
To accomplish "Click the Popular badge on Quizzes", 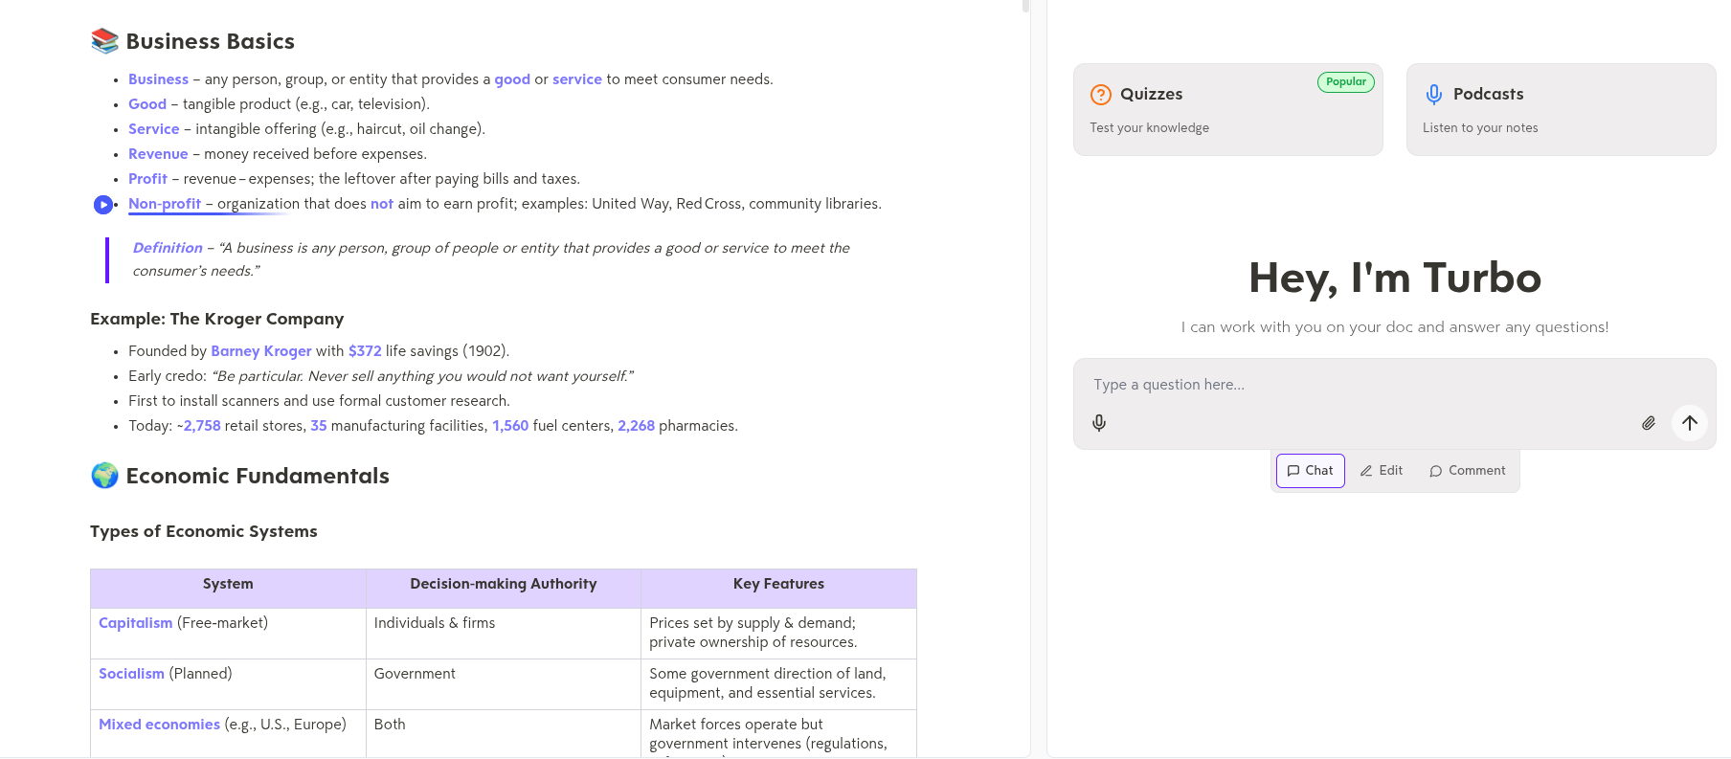I will coord(1345,82).
